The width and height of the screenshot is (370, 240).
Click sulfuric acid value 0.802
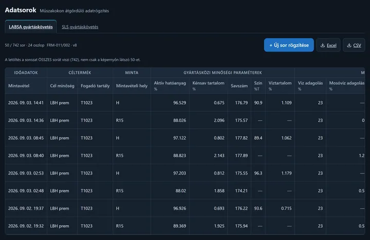point(219,138)
